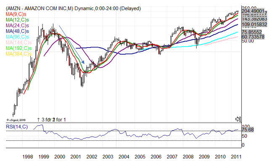Screen dimensions: 269x161
Task: Click the 2011 year label
Action: (x=236, y=156)
